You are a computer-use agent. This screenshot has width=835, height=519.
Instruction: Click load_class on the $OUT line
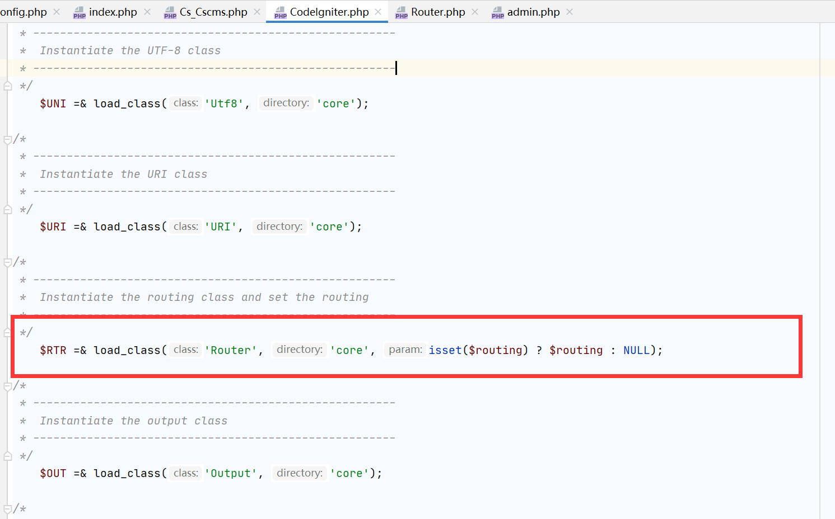pyautogui.click(x=127, y=473)
